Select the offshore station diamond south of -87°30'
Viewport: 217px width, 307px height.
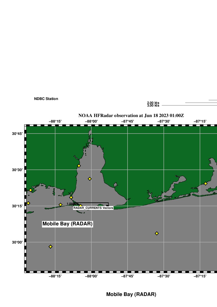click(157, 233)
